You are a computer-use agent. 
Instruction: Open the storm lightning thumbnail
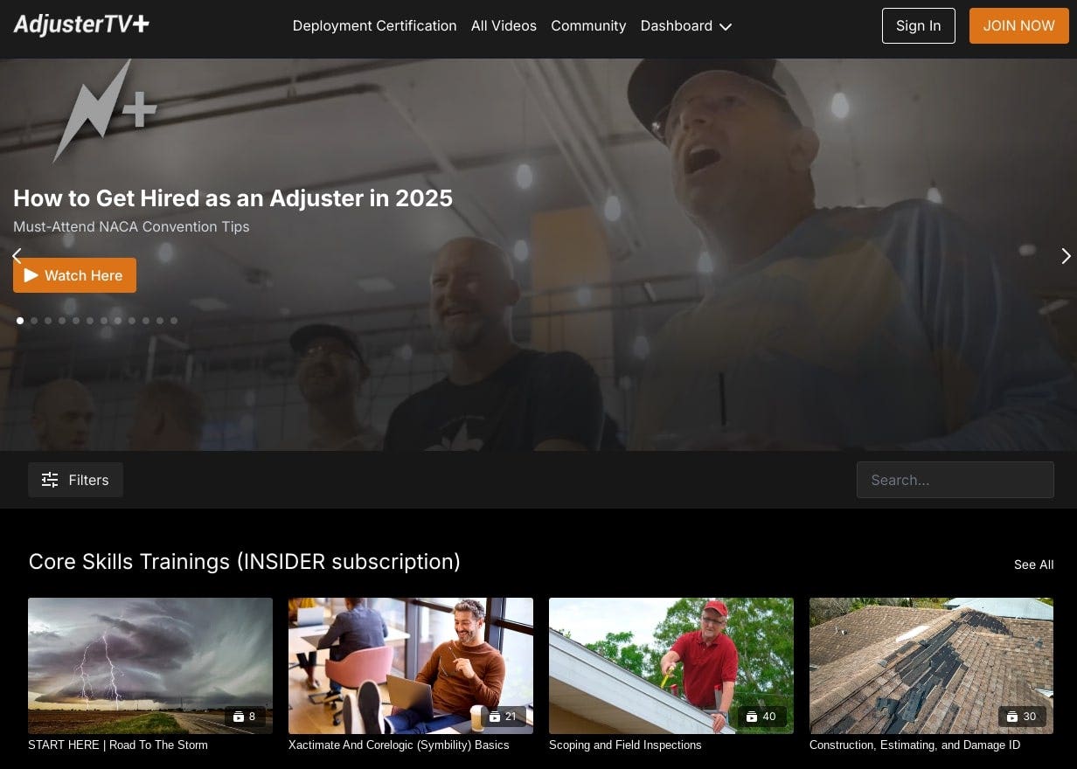click(150, 666)
